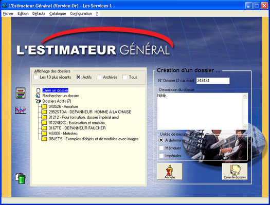270x205 pixels.
Task: Open the colored list icon in left sidebar
Action: [x=21, y=93]
